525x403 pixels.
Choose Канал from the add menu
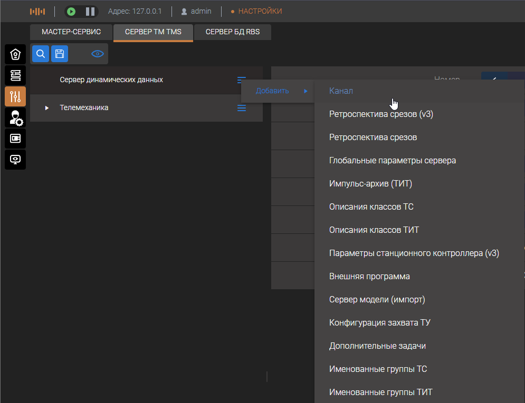341,91
